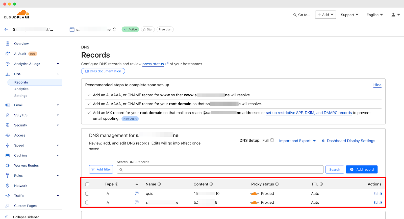Click the Cloudflare logo

(17, 15)
